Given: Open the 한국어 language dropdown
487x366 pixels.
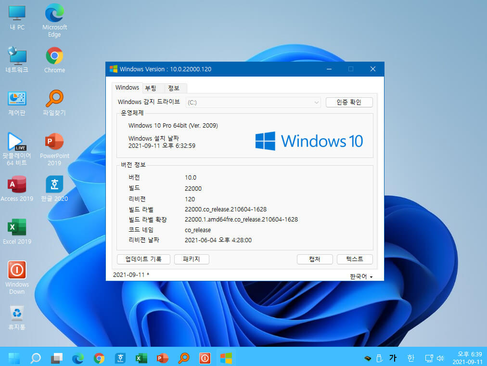Looking at the screenshot, I should coord(361,276).
